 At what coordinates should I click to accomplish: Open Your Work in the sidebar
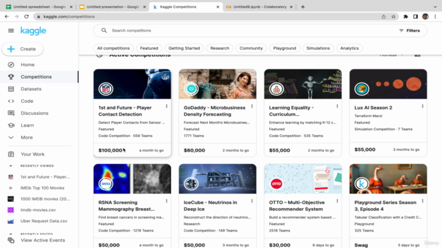tap(32, 154)
